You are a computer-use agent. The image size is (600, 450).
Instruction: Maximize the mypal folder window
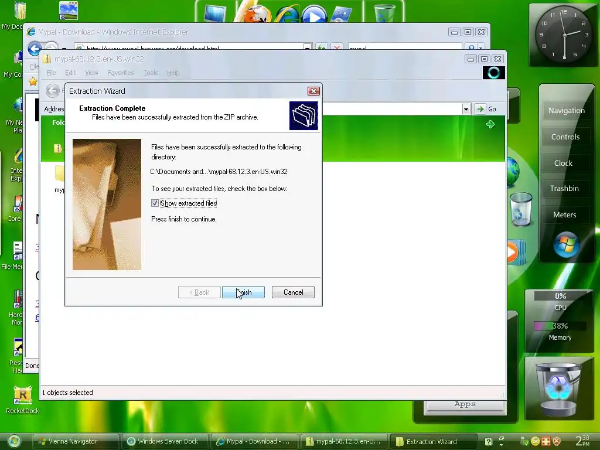point(484,59)
